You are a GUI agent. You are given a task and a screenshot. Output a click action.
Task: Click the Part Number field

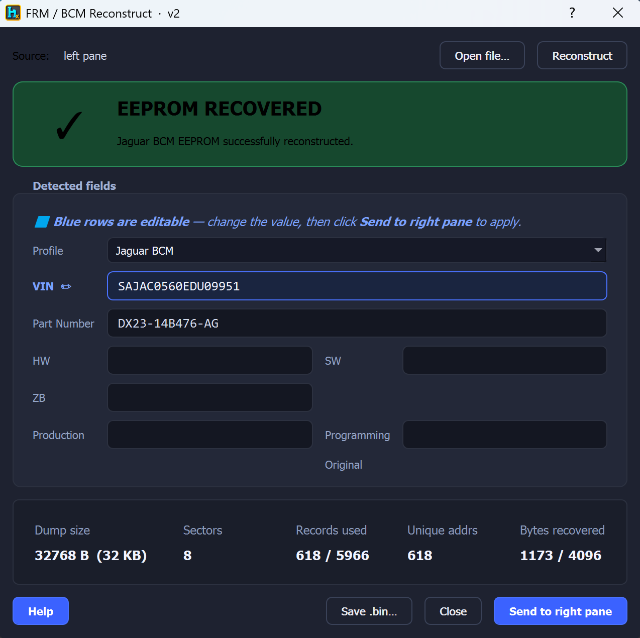(x=357, y=323)
